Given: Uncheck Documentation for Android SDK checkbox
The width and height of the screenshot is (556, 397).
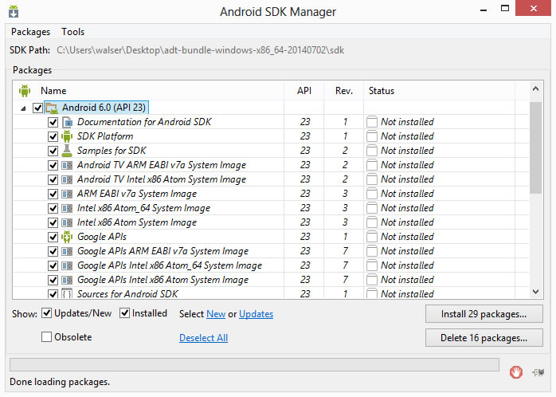Looking at the screenshot, I should (x=53, y=122).
